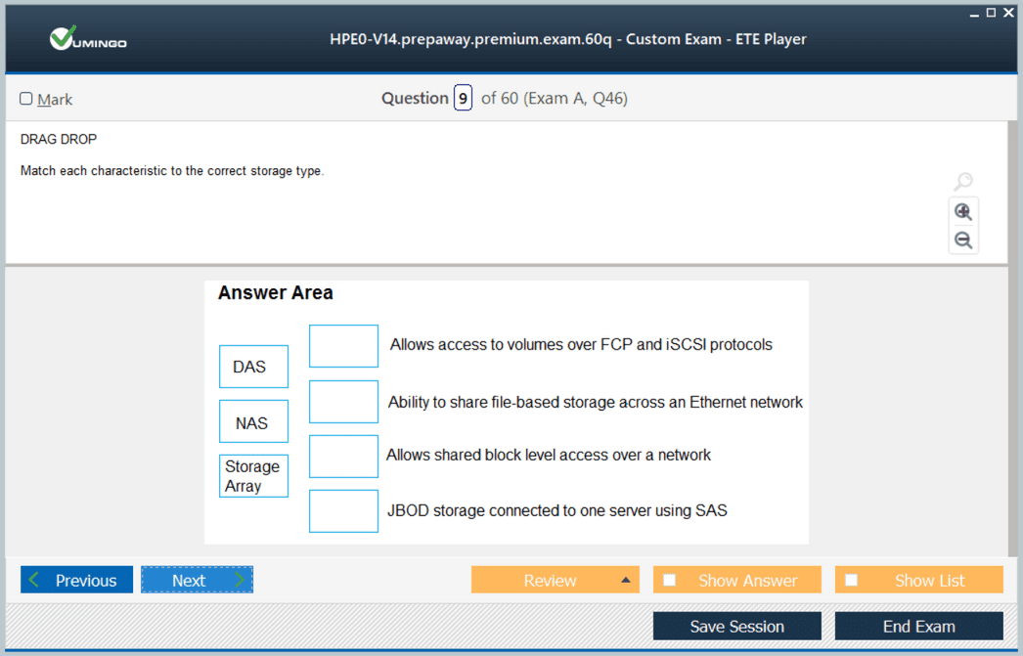Minimize the ETE Player window
The image size is (1023, 656).
click(x=974, y=14)
